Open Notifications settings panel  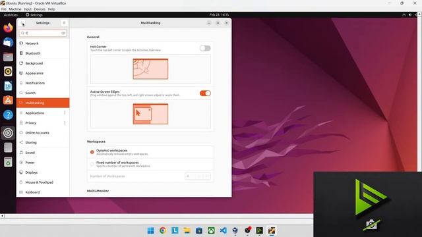coord(43,83)
